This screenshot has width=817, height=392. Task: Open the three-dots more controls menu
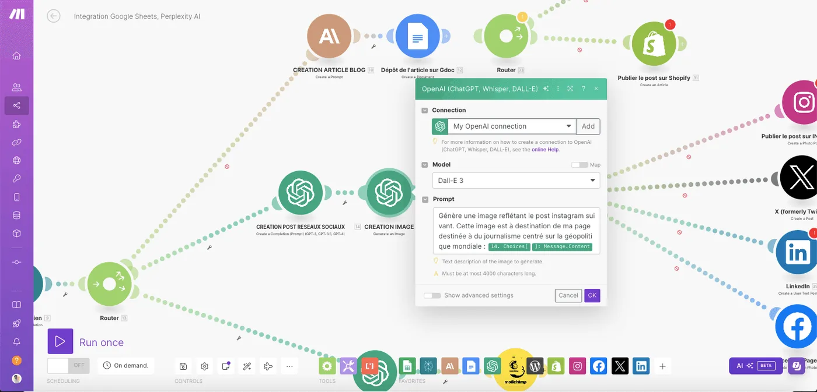289,366
